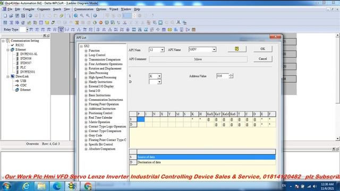Click the volume icon in system tray
This screenshot has height=191, width=340.
[x=315, y=186]
